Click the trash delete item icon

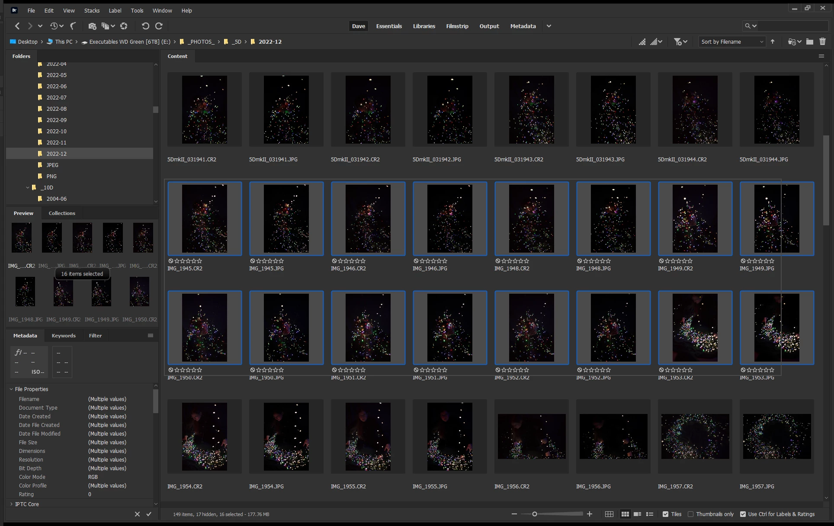coord(822,42)
